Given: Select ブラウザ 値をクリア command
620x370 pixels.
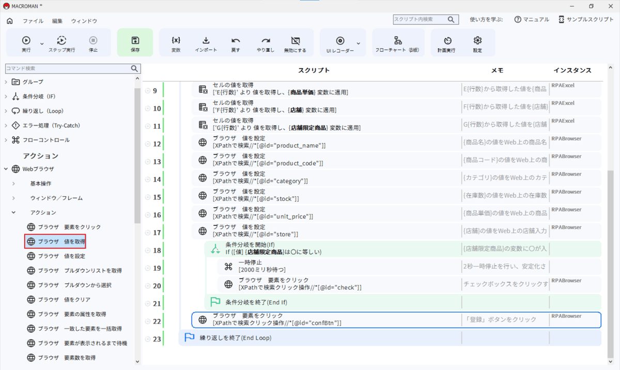Looking at the screenshot, I should coord(58,299).
